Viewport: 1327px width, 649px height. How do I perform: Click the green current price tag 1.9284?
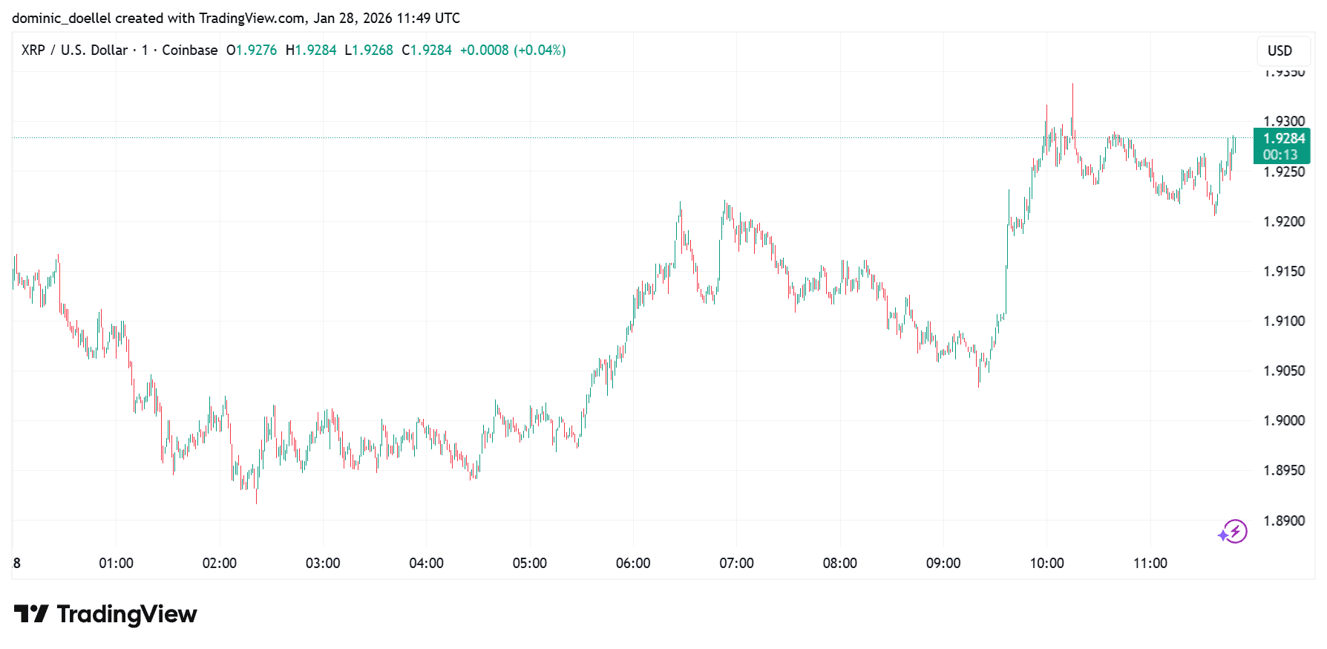point(1283,138)
